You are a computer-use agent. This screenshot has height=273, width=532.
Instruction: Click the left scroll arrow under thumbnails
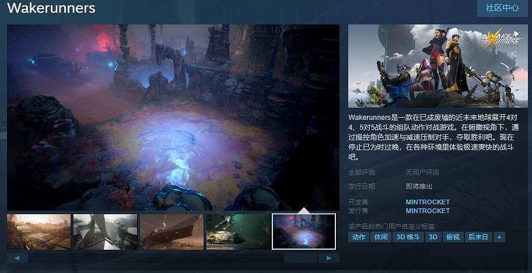17,258
